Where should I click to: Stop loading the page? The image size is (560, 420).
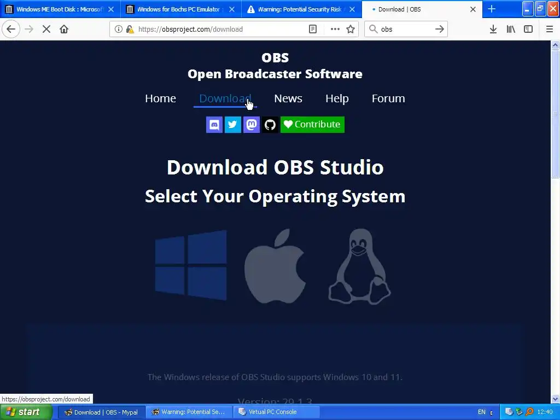click(x=46, y=29)
